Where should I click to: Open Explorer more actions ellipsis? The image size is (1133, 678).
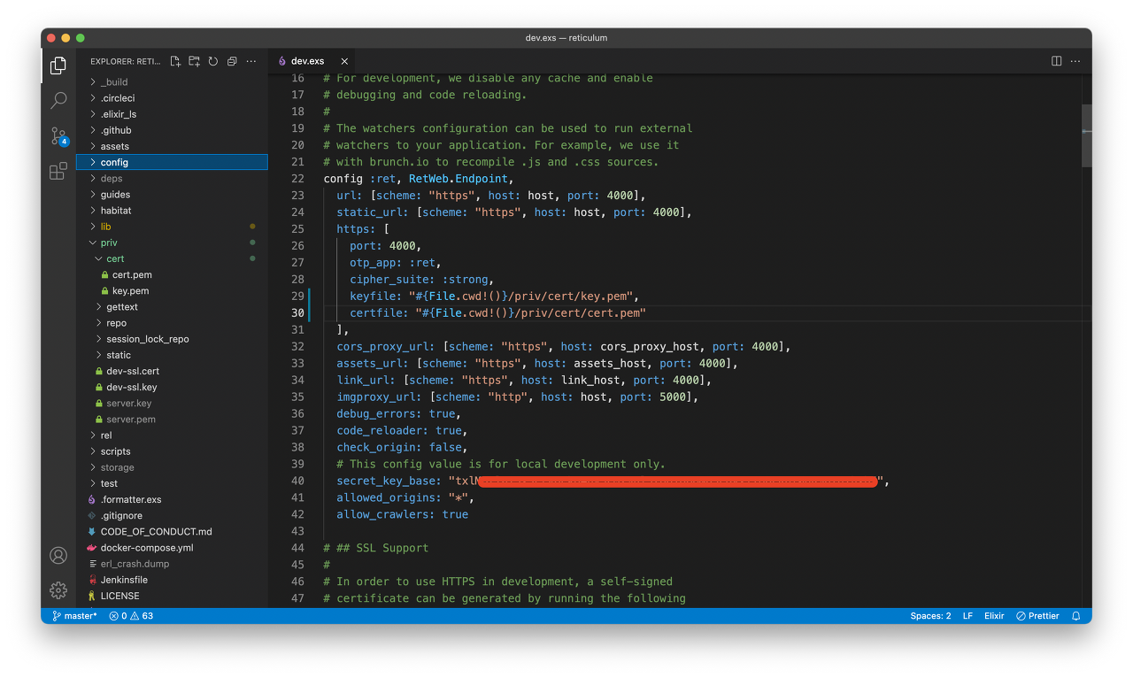click(251, 61)
